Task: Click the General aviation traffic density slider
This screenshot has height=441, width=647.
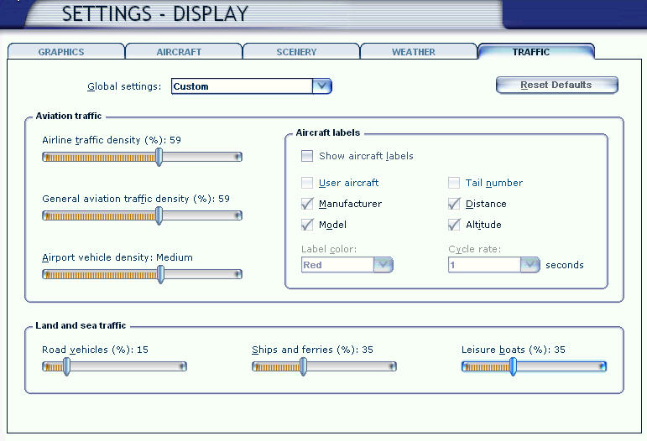Action: [x=159, y=215]
